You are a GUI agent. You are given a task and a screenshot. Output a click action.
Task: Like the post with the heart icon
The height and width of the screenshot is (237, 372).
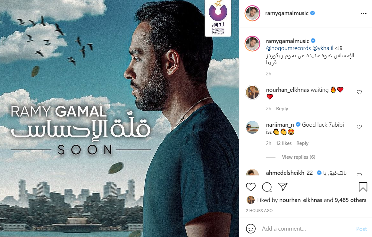(250, 187)
